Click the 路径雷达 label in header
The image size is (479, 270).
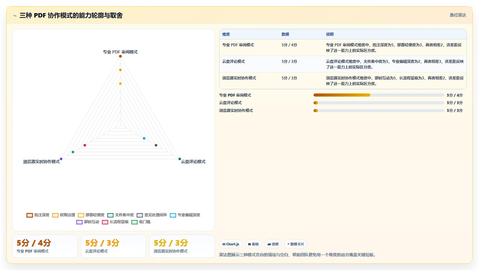click(458, 15)
